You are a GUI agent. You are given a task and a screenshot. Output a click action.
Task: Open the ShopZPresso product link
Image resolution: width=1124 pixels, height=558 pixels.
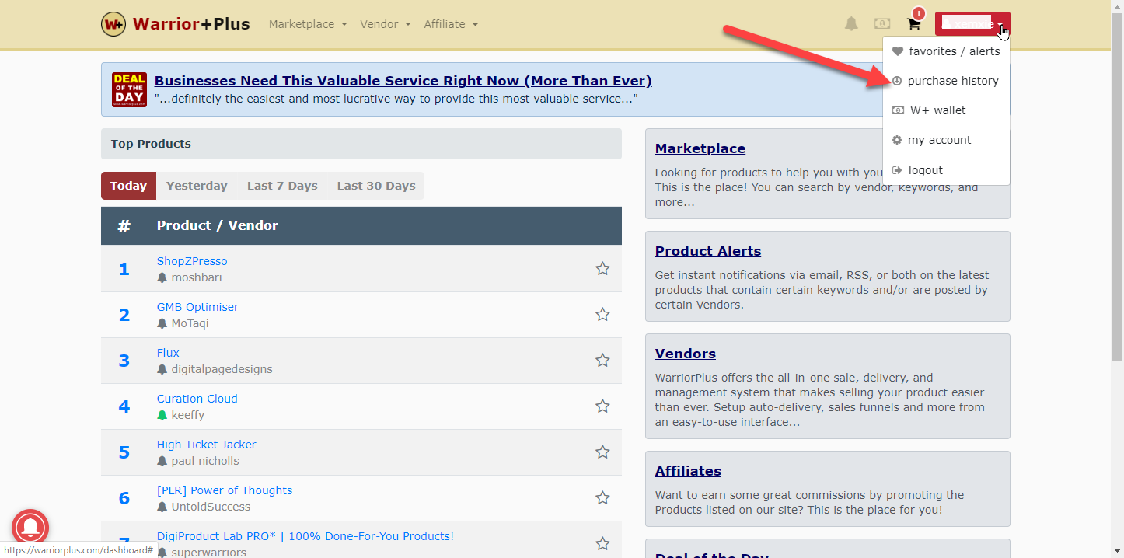tap(192, 261)
